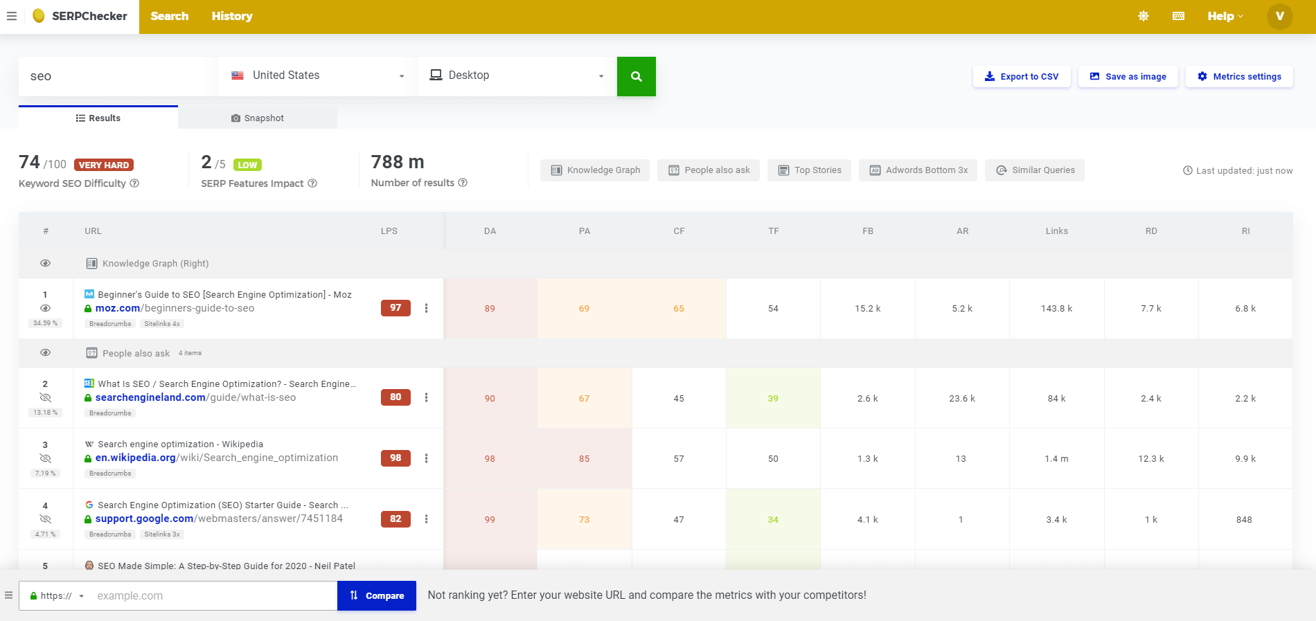Toggle the Top Stories feature chip
The height and width of the screenshot is (621, 1316).
(x=809, y=170)
